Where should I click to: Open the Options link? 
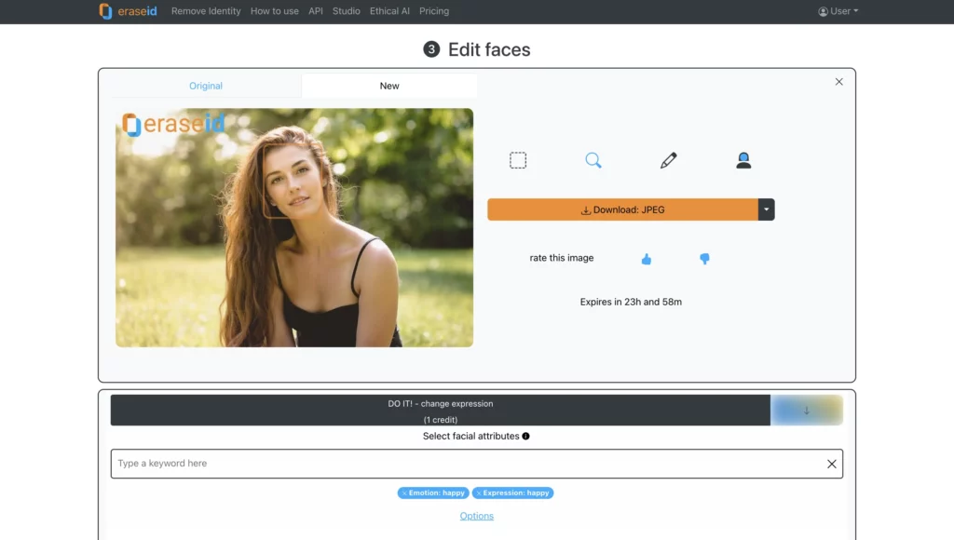(477, 516)
